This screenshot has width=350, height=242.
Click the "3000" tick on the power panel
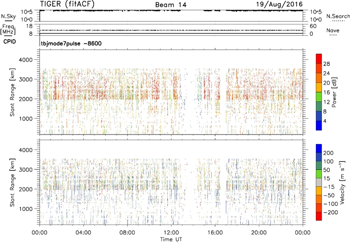[x=26, y=80]
